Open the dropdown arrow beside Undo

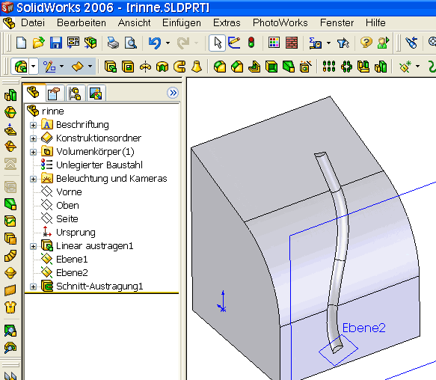coord(168,43)
